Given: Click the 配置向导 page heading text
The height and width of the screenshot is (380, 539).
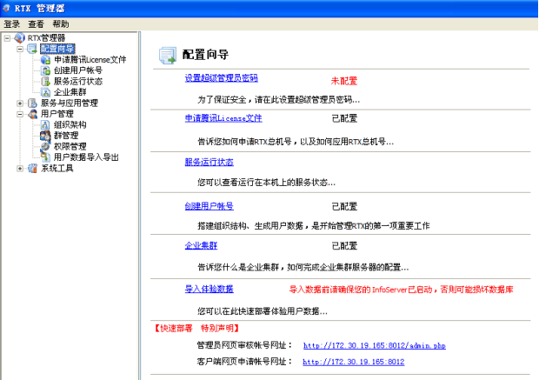Looking at the screenshot, I should point(205,54).
